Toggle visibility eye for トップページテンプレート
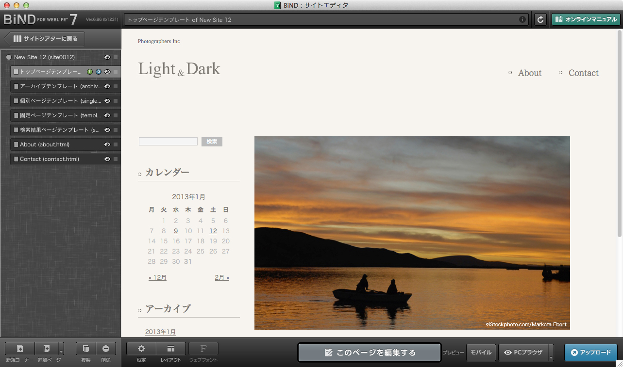623x367 pixels. click(107, 72)
